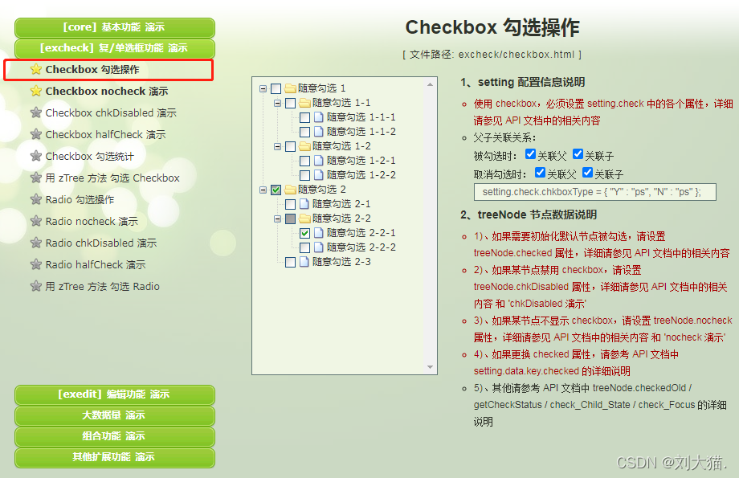
Task: Collapse the 随意勾选 1 tree node
Action: 263,88
